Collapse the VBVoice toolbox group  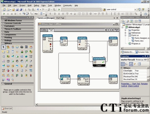click(3, 43)
